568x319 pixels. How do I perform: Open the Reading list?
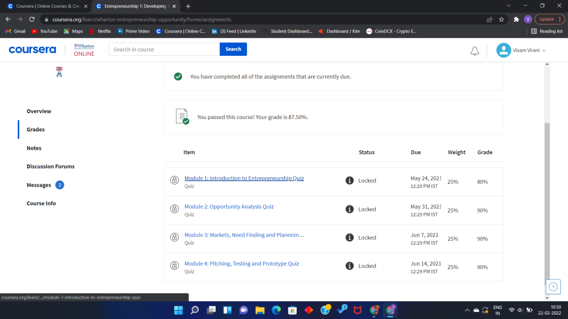click(x=547, y=31)
